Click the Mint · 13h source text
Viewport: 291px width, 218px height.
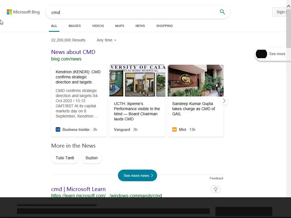(x=187, y=129)
